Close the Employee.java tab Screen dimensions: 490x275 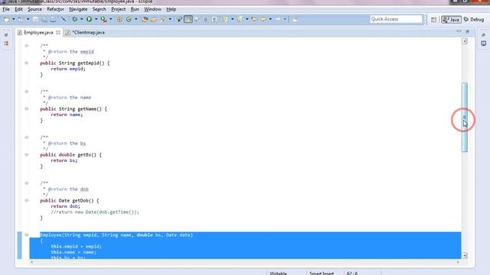[58, 32]
